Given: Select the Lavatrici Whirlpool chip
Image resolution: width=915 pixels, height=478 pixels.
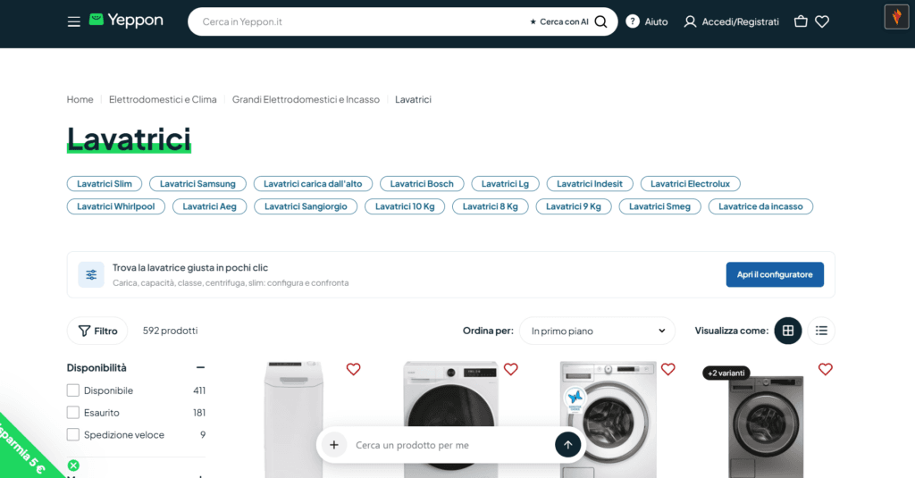Looking at the screenshot, I should [116, 206].
